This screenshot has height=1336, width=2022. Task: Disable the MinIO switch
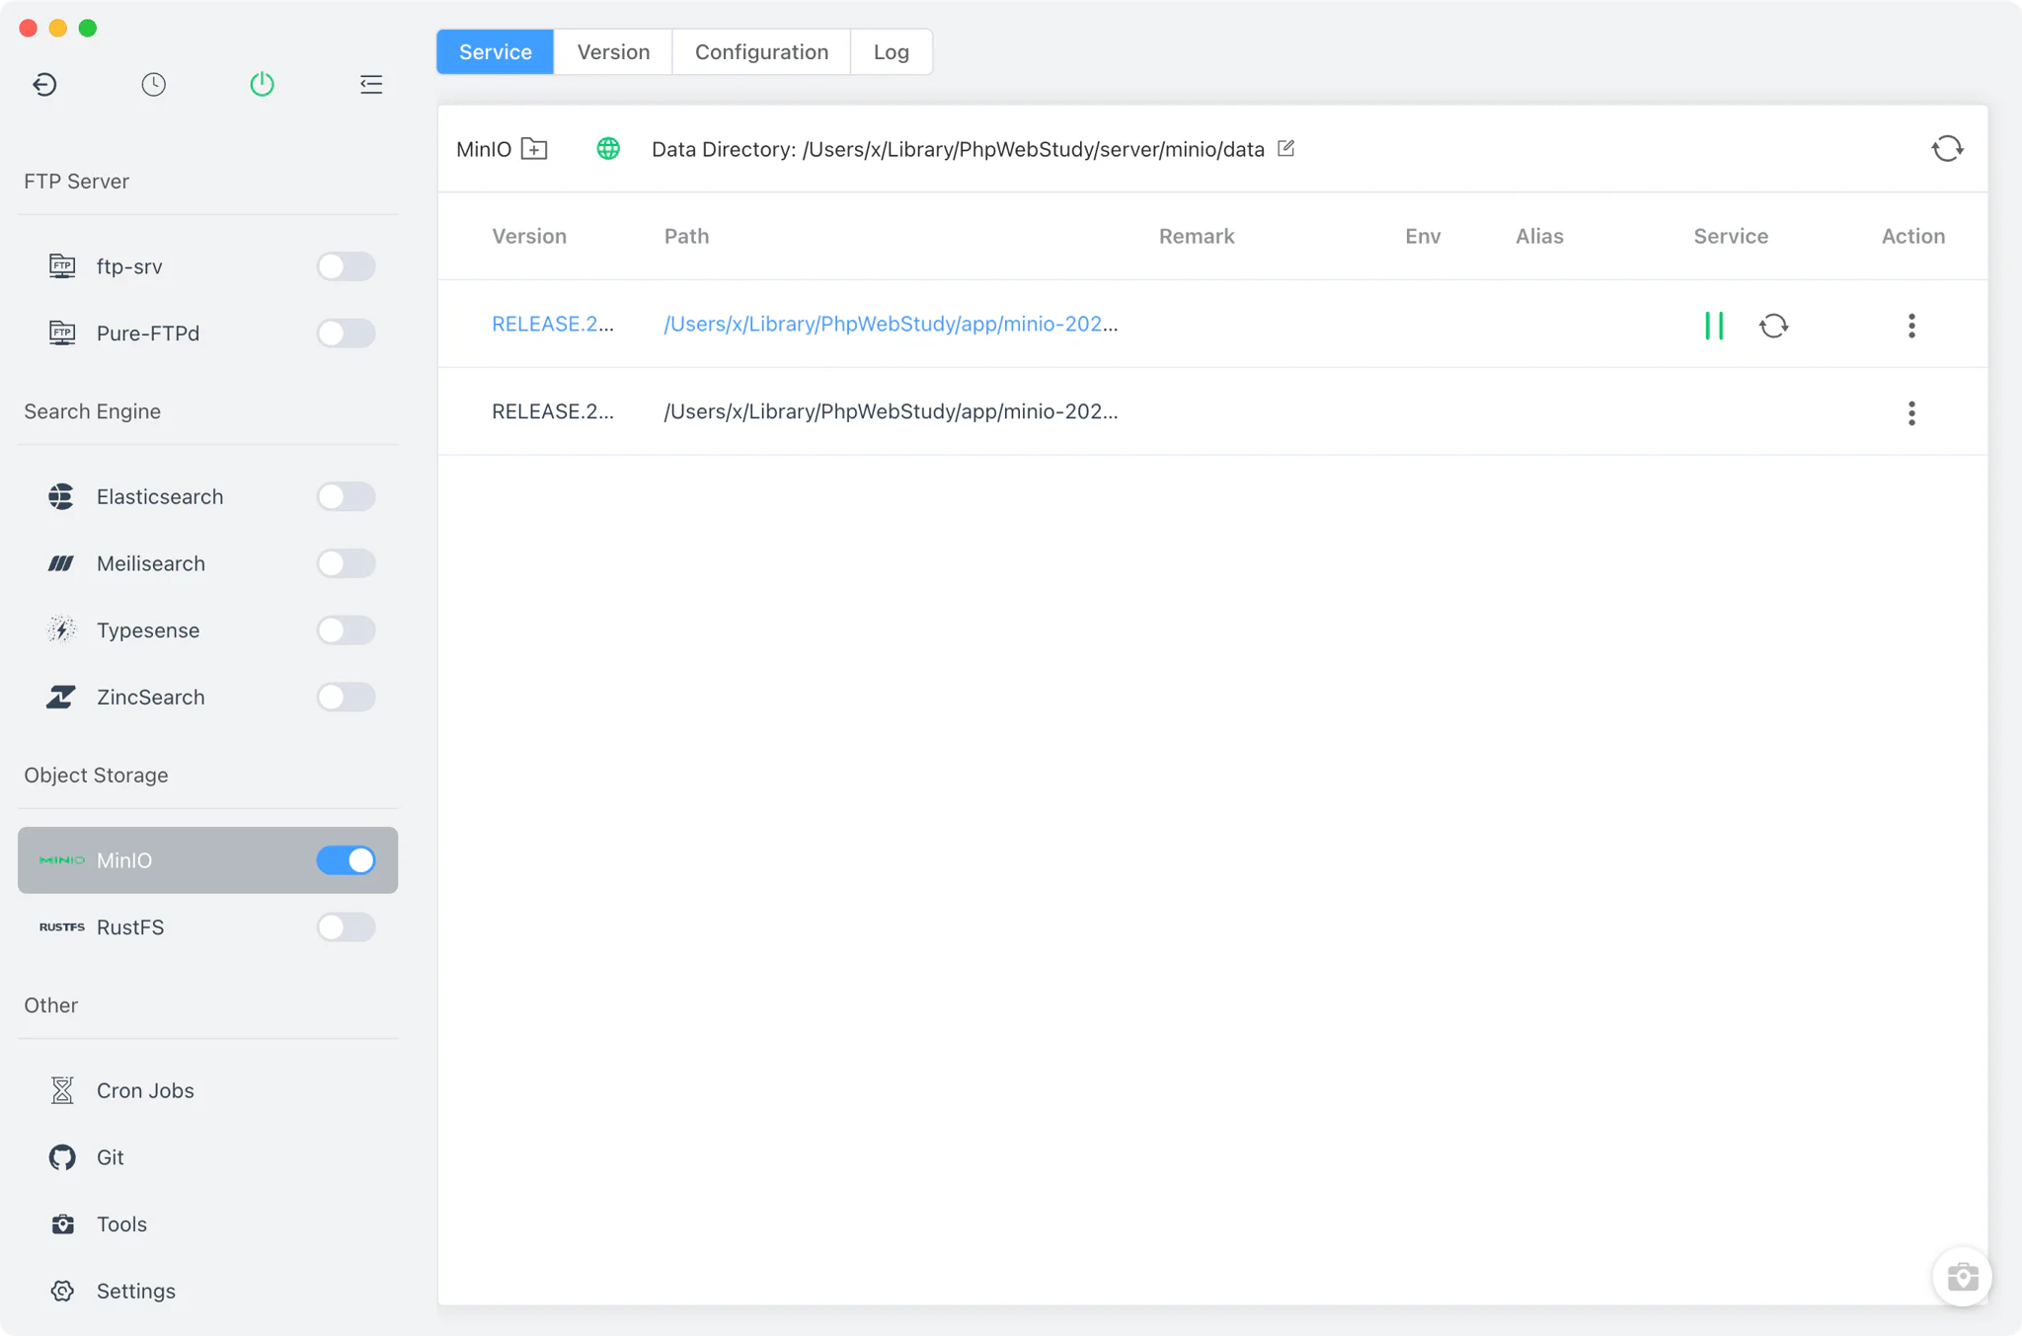[346, 860]
